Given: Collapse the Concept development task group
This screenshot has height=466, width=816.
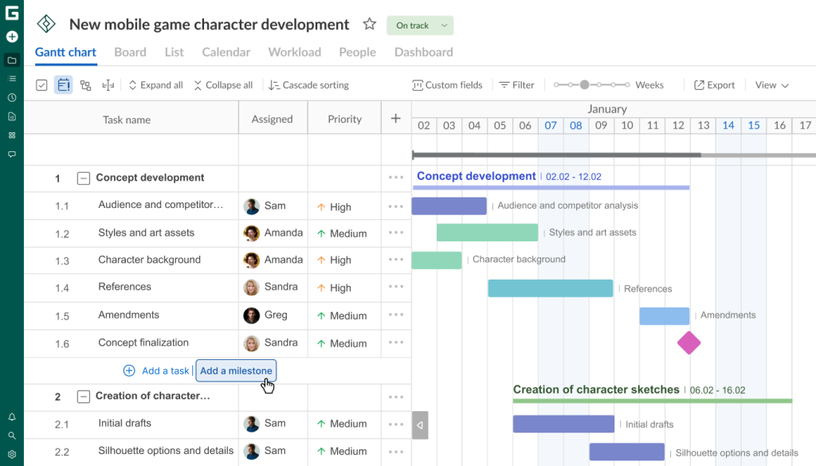Looking at the screenshot, I should 84,178.
